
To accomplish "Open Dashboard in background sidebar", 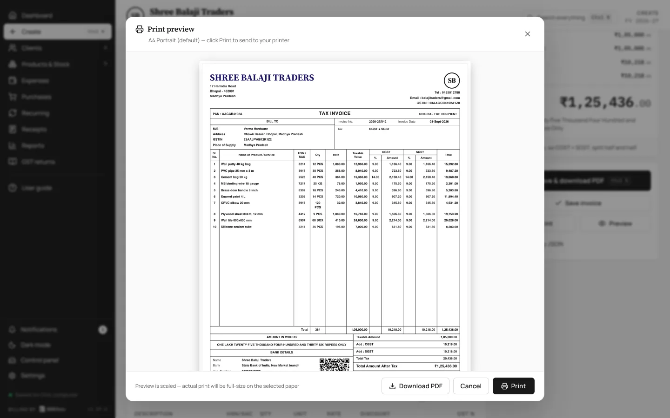I will click(x=58, y=15).
